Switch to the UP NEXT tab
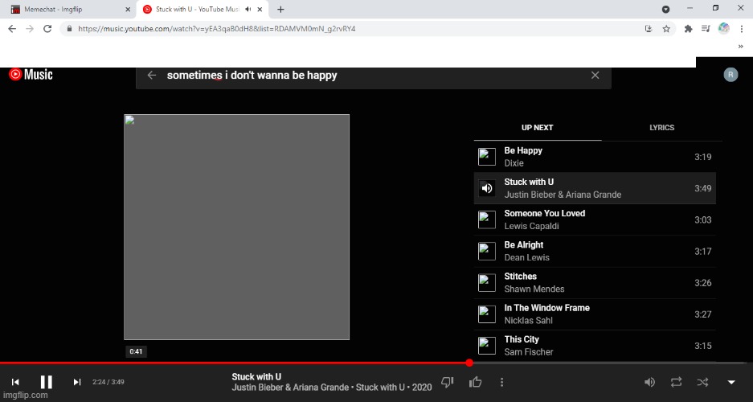This screenshot has height=402, width=753. [538, 128]
